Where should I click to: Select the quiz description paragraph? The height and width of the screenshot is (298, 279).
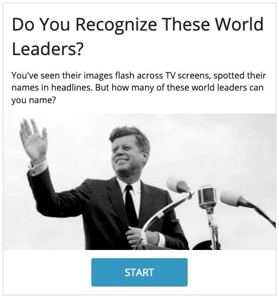(138, 88)
